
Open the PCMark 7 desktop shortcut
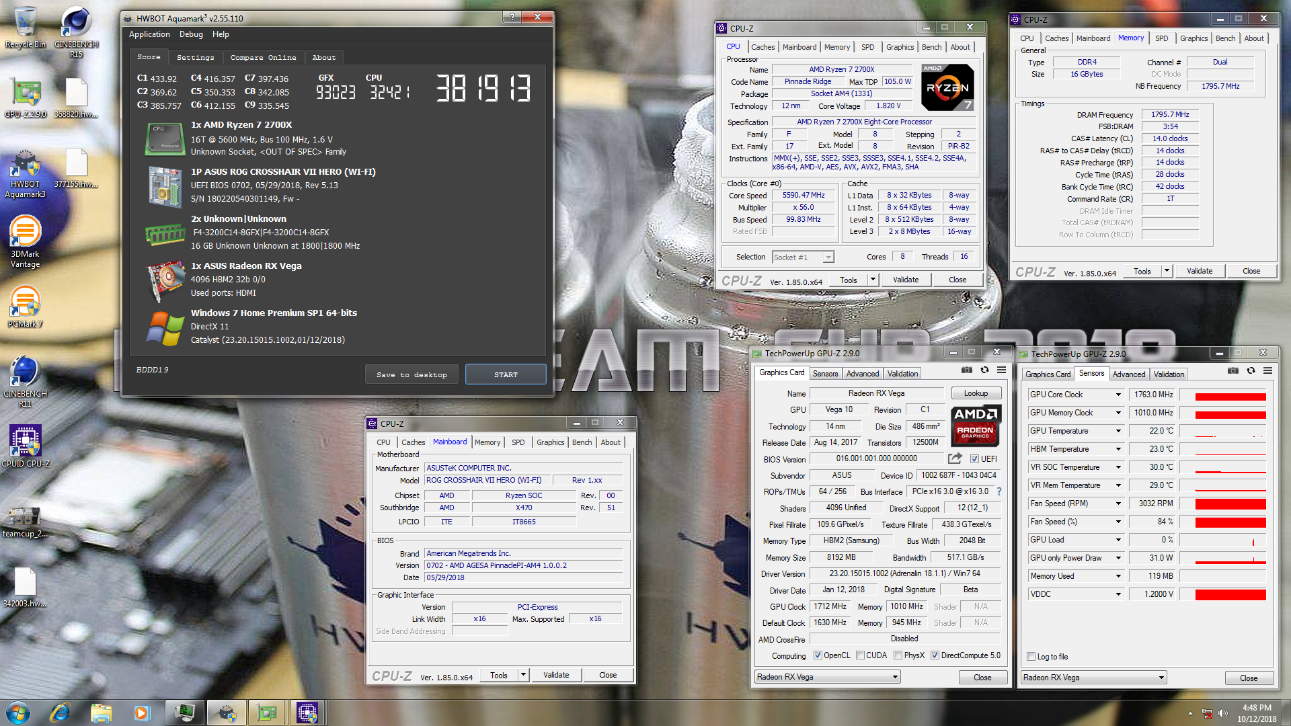point(26,307)
